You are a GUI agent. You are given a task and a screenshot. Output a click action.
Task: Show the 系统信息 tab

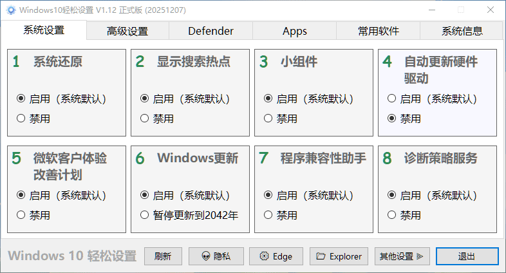click(462, 31)
